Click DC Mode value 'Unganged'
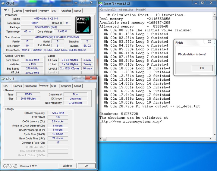The width and height of the screenshot is (217, 171). [x=76, y=98]
